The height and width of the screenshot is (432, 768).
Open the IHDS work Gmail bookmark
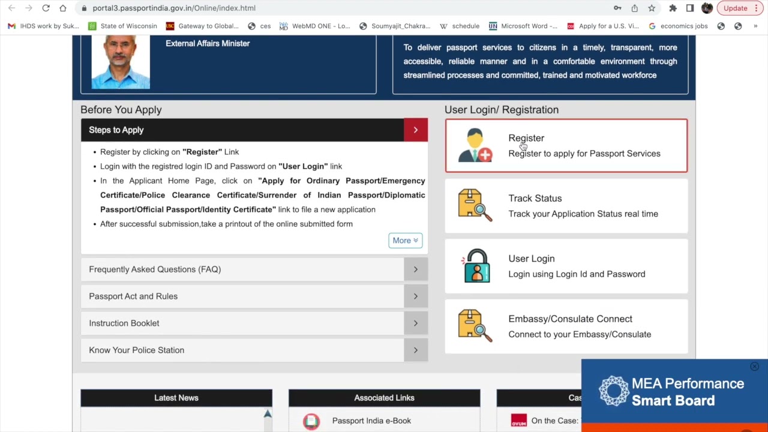(x=43, y=26)
